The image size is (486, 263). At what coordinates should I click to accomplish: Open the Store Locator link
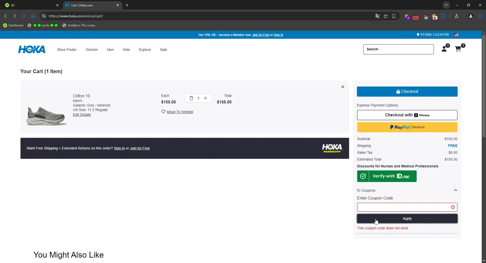(433, 35)
